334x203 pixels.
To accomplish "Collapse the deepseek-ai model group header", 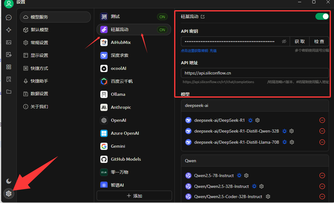I will (255, 106).
